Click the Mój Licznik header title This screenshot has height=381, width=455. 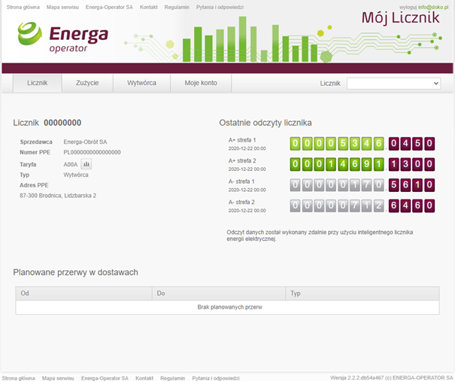400,18
